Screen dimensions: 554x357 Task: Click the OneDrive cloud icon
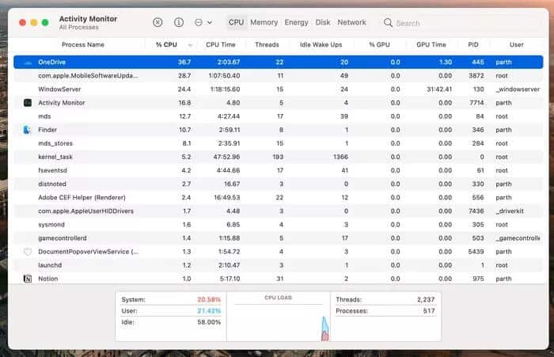pyautogui.click(x=28, y=63)
